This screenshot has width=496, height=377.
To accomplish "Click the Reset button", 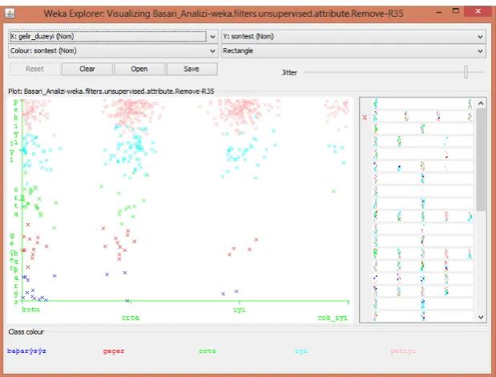I will [34, 69].
